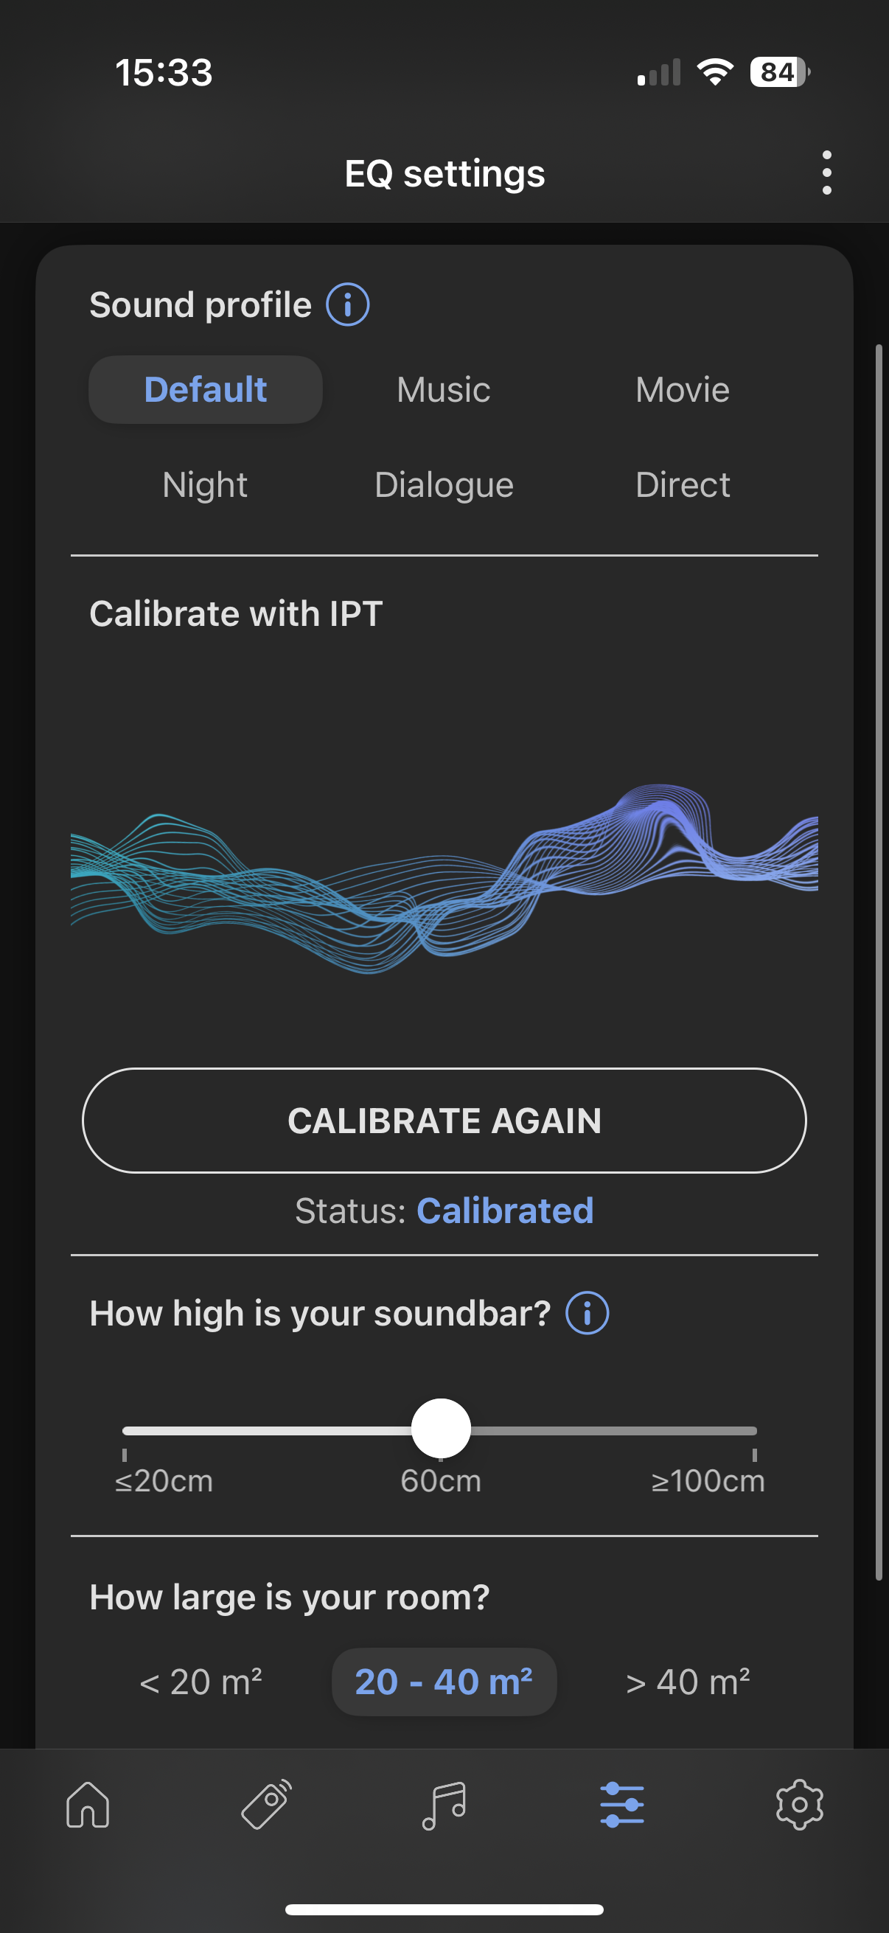Open the three-dot more options menu
The width and height of the screenshot is (889, 1933).
click(x=826, y=173)
